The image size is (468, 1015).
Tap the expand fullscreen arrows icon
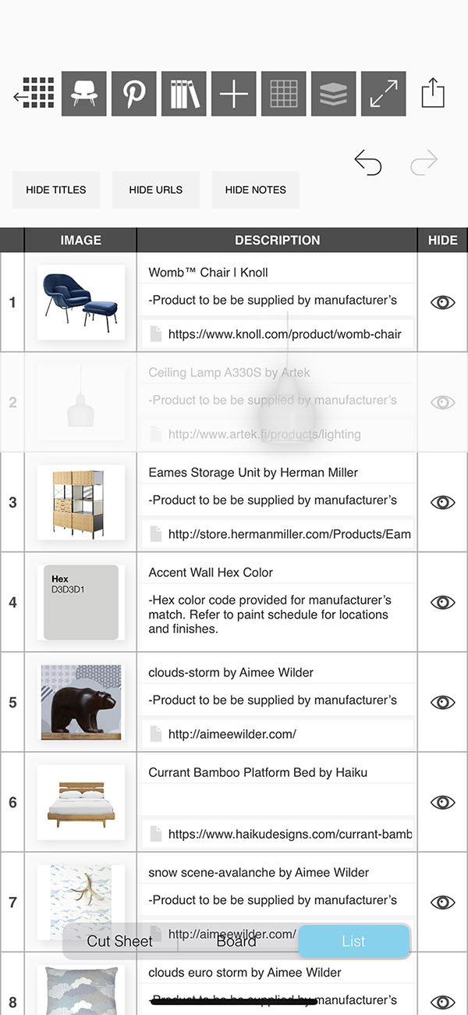pos(384,94)
